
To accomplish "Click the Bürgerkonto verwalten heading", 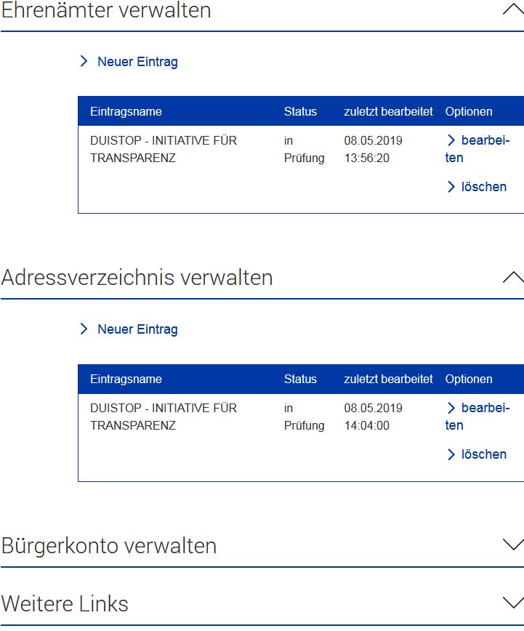I will point(109,546).
